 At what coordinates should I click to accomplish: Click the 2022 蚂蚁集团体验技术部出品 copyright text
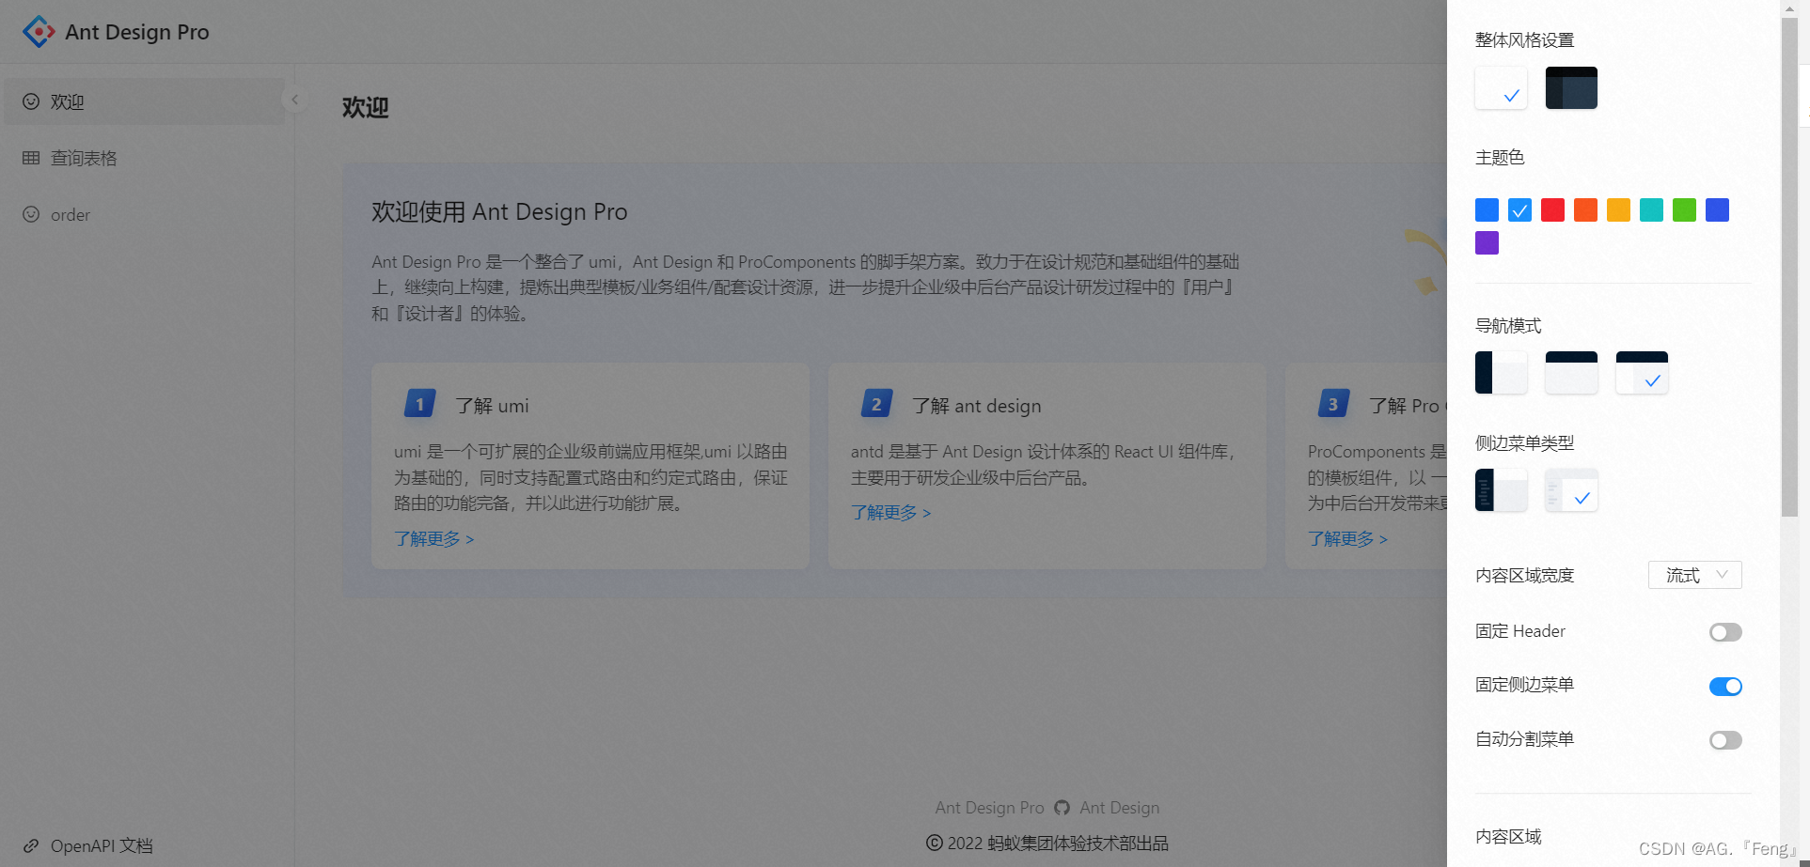coord(1058,843)
